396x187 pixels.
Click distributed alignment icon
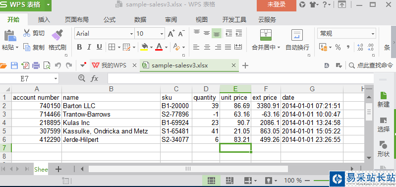point(238,47)
